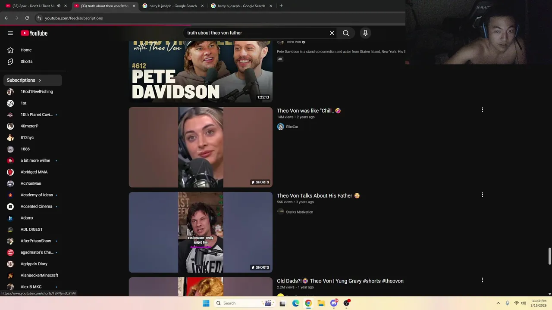Play Theo Von Talks About His Father thumbnail

click(x=201, y=232)
